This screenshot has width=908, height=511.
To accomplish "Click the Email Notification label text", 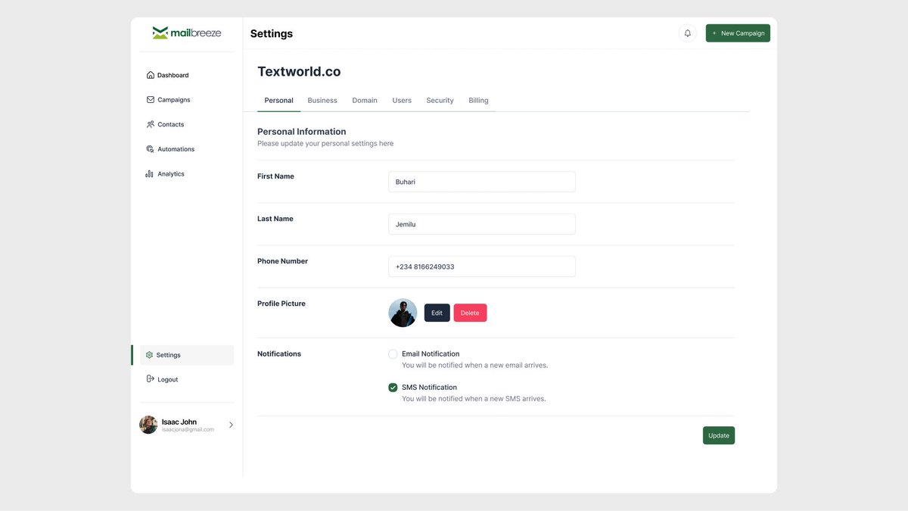I will pyautogui.click(x=431, y=354).
